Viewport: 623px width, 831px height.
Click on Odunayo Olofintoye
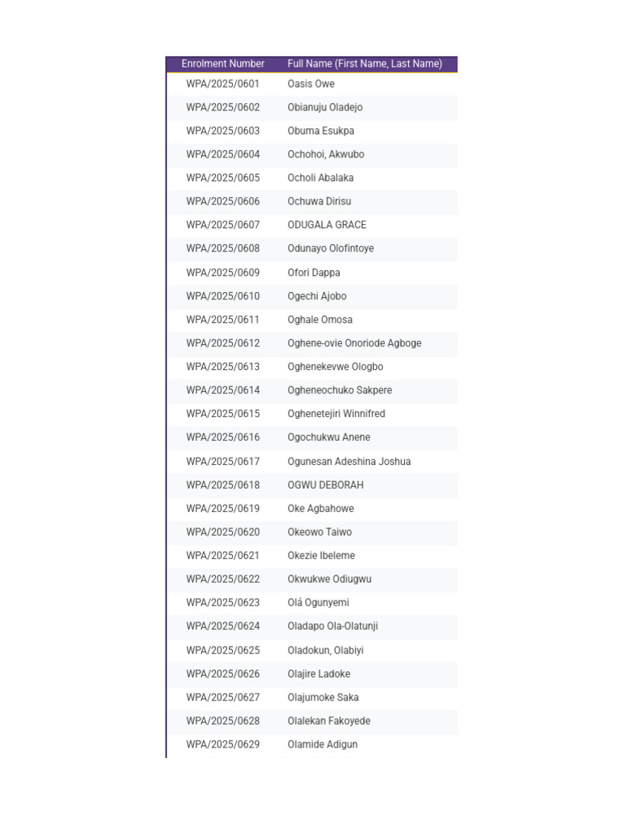[x=331, y=248]
